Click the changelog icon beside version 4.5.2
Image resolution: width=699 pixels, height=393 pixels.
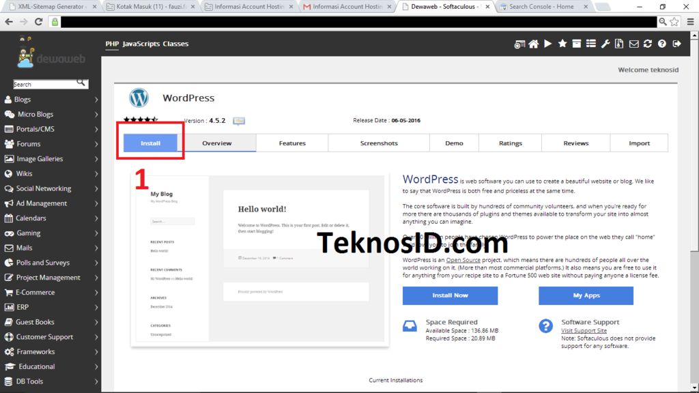(239, 121)
